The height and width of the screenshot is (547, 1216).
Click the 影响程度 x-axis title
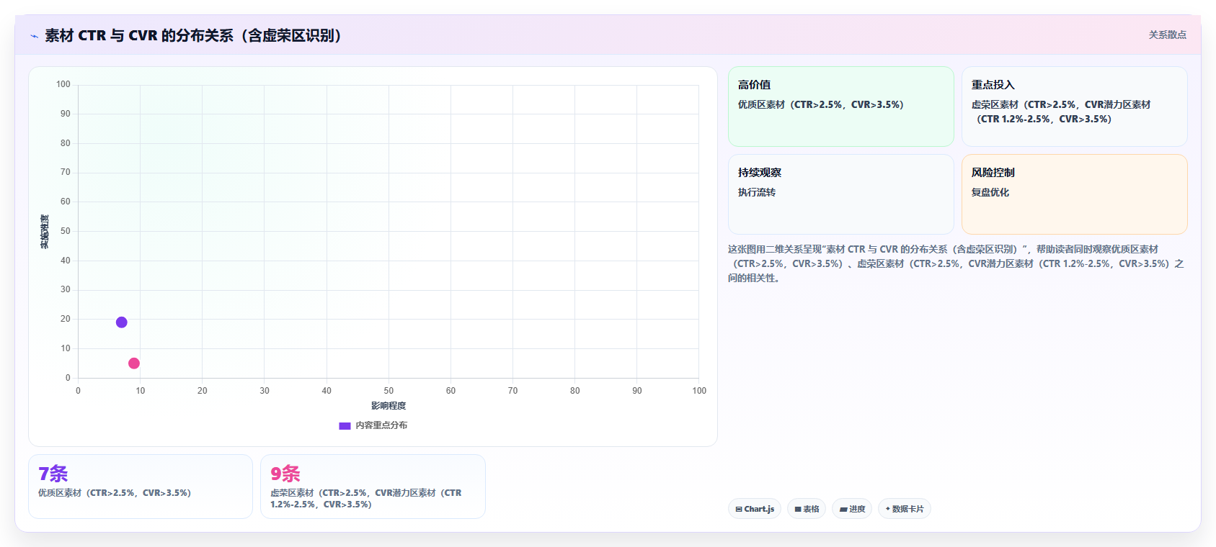pos(389,406)
